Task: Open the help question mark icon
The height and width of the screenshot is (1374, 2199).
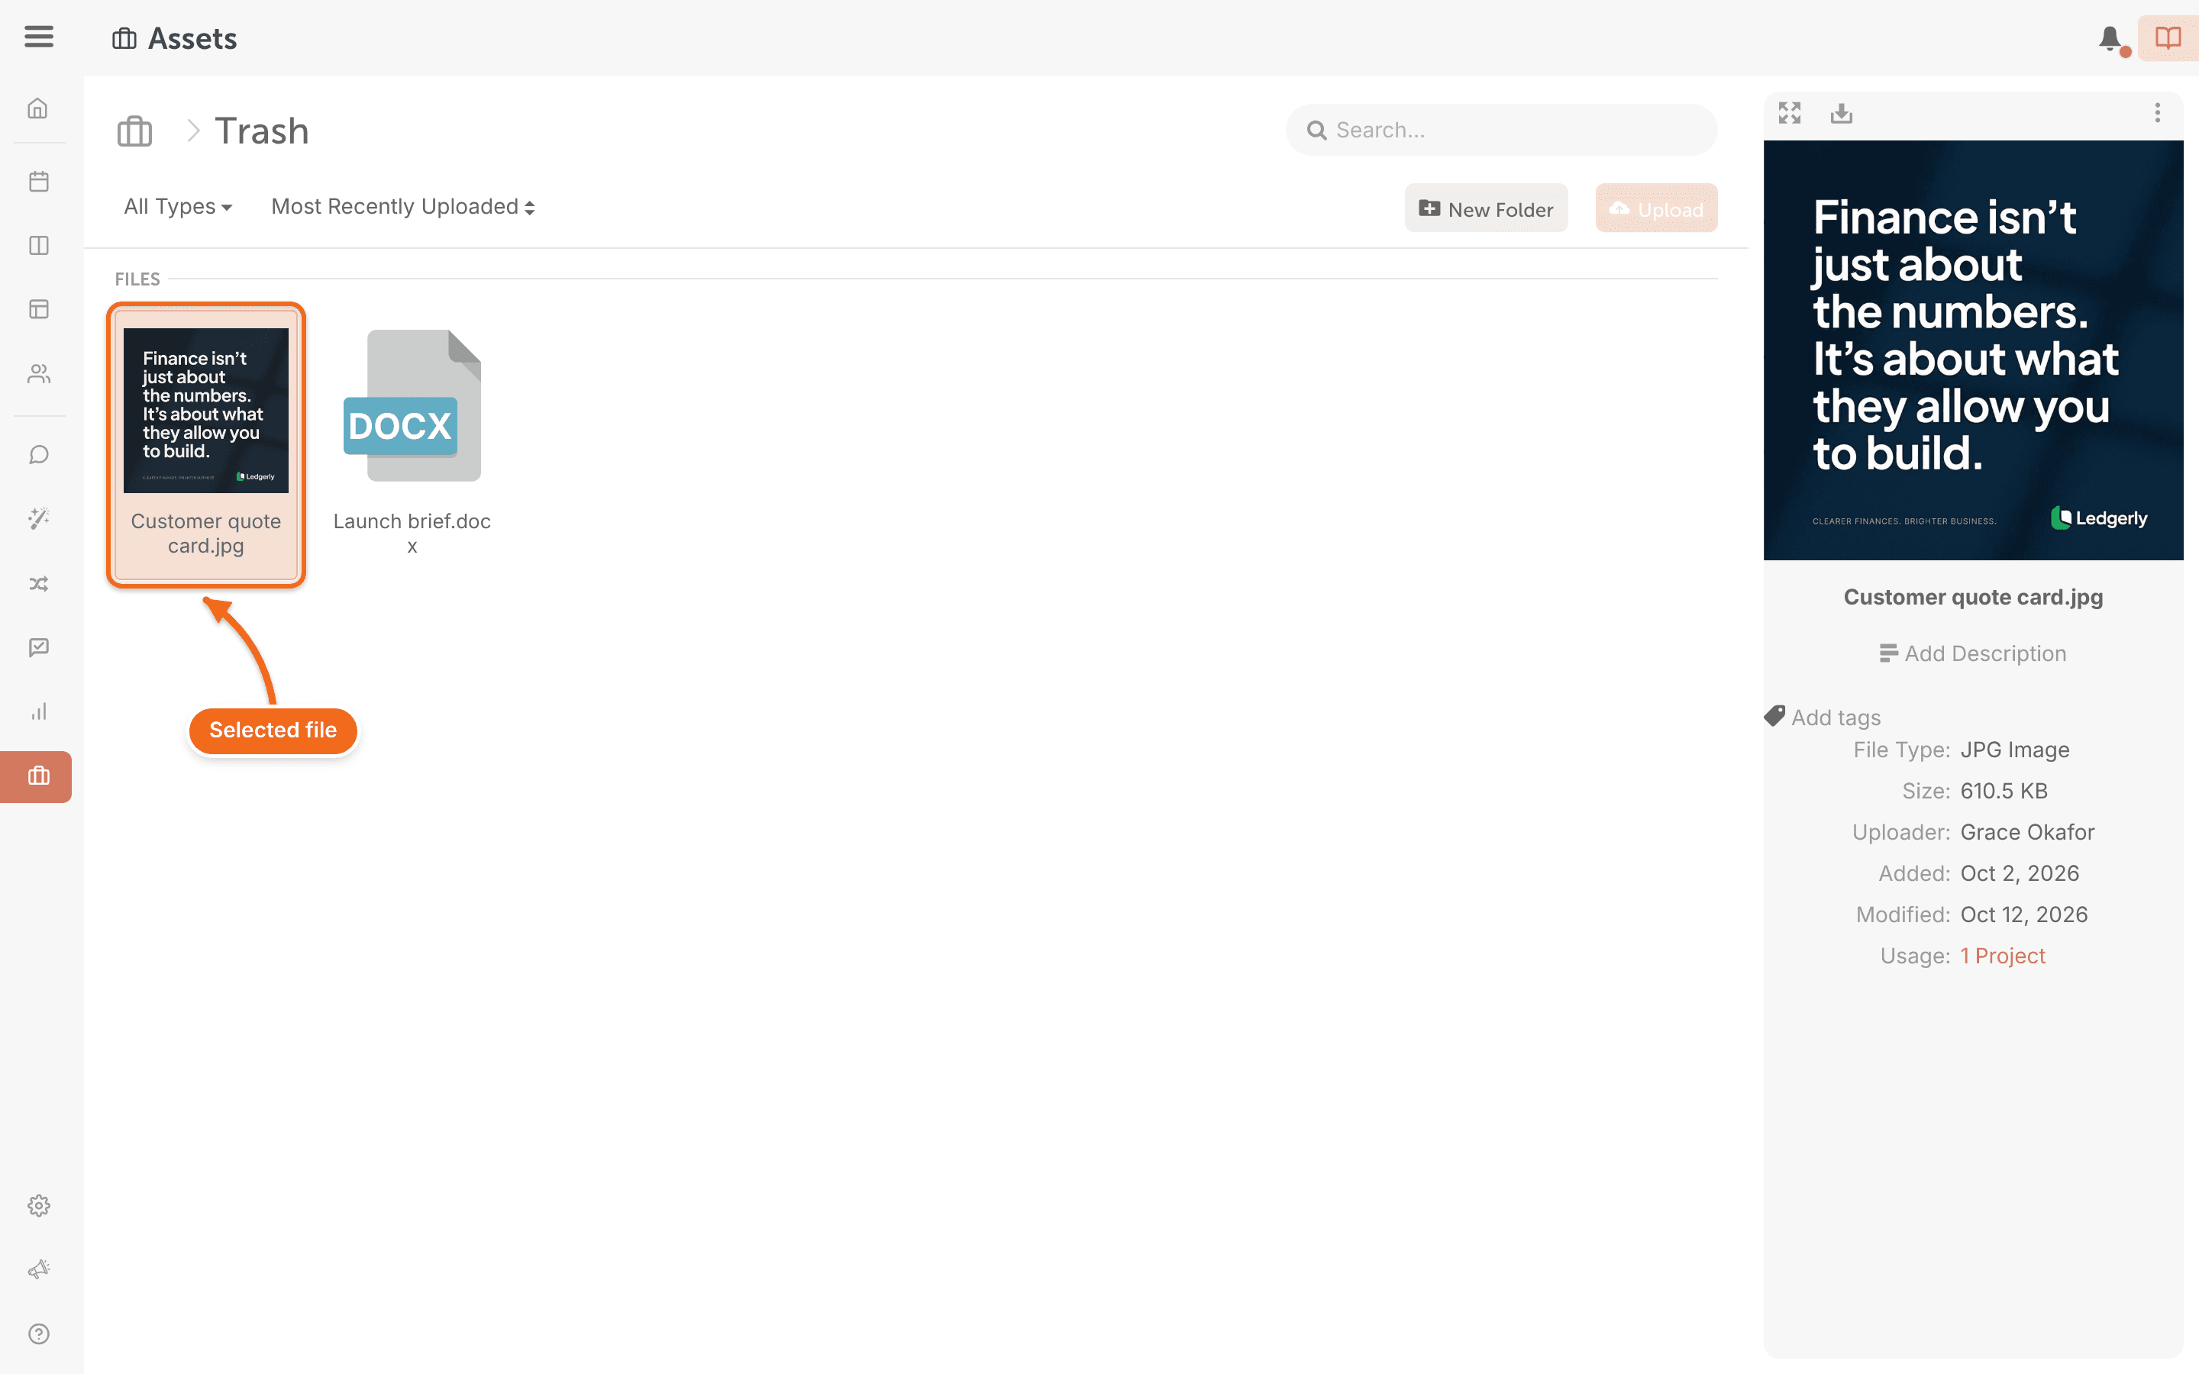Action: coord(38,1333)
